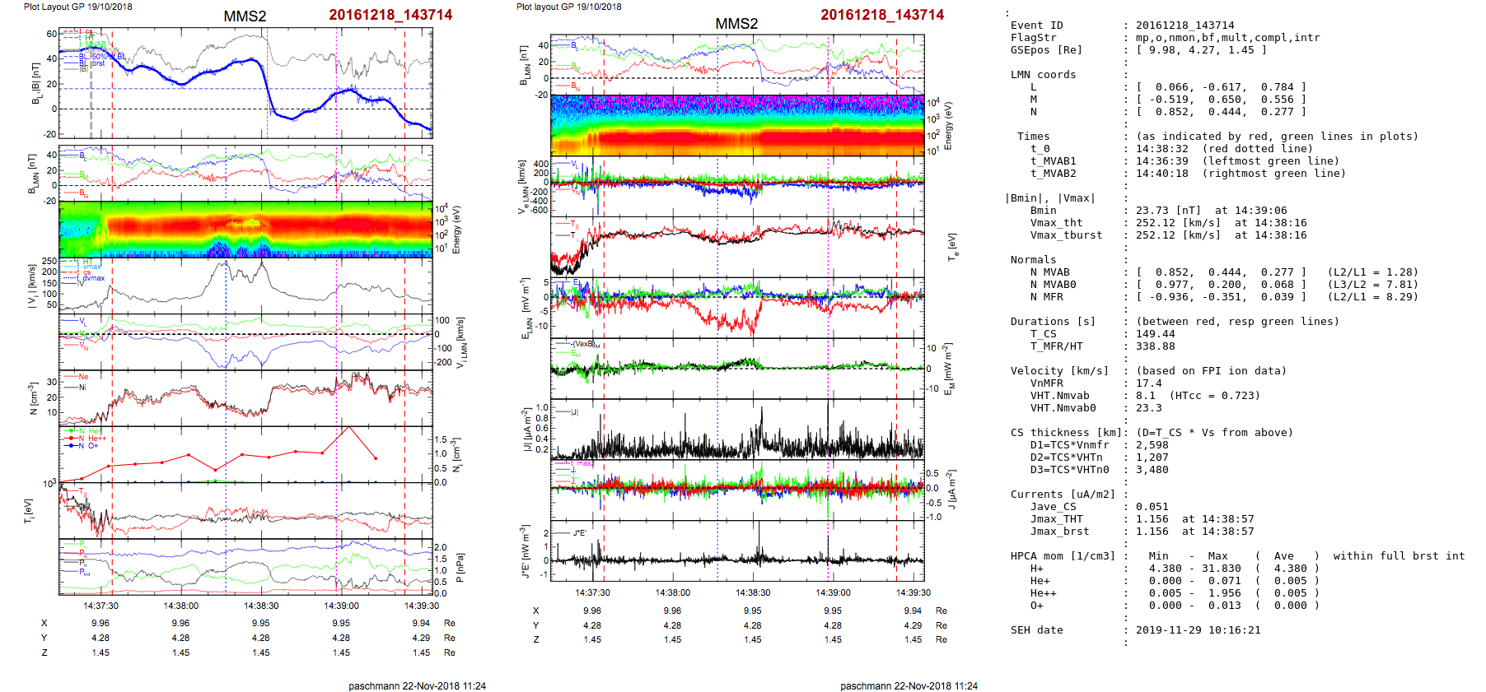Click the LMN coords heading
The width and height of the screenshot is (1486, 692).
pyautogui.click(x=1043, y=75)
